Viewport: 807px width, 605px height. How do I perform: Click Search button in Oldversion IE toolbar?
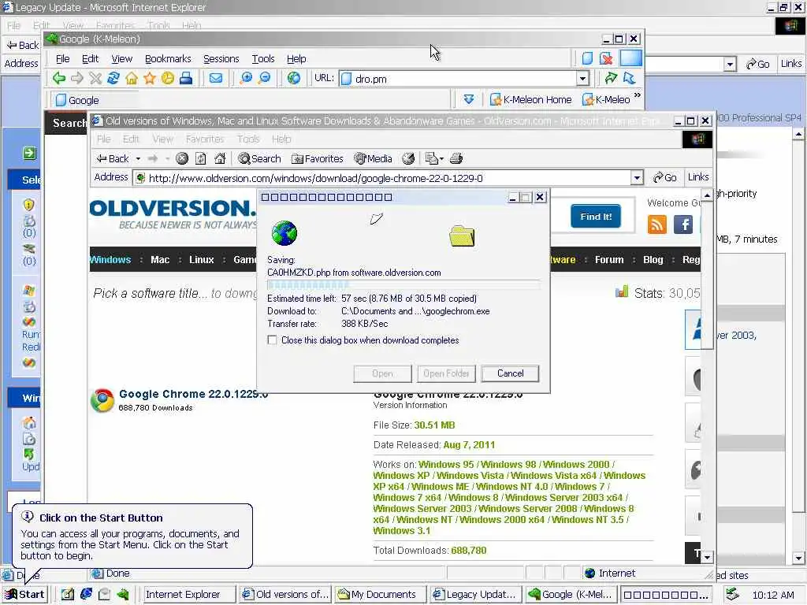click(x=259, y=158)
